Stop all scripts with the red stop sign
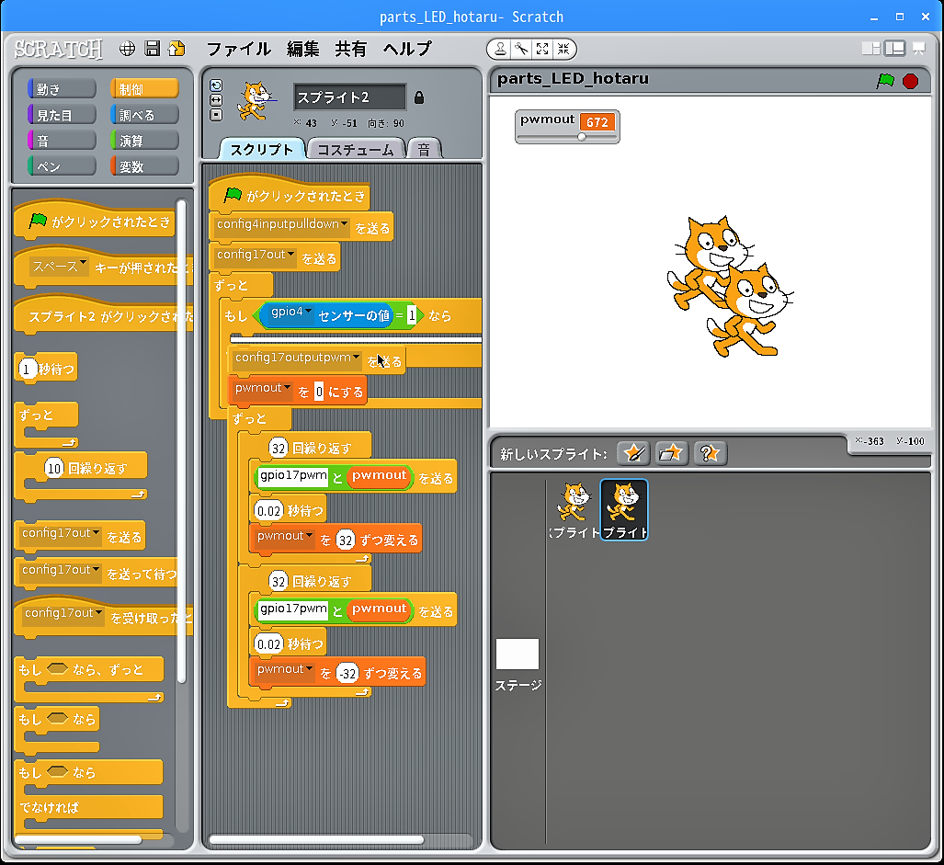Image resolution: width=944 pixels, height=865 pixels. coord(910,81)
